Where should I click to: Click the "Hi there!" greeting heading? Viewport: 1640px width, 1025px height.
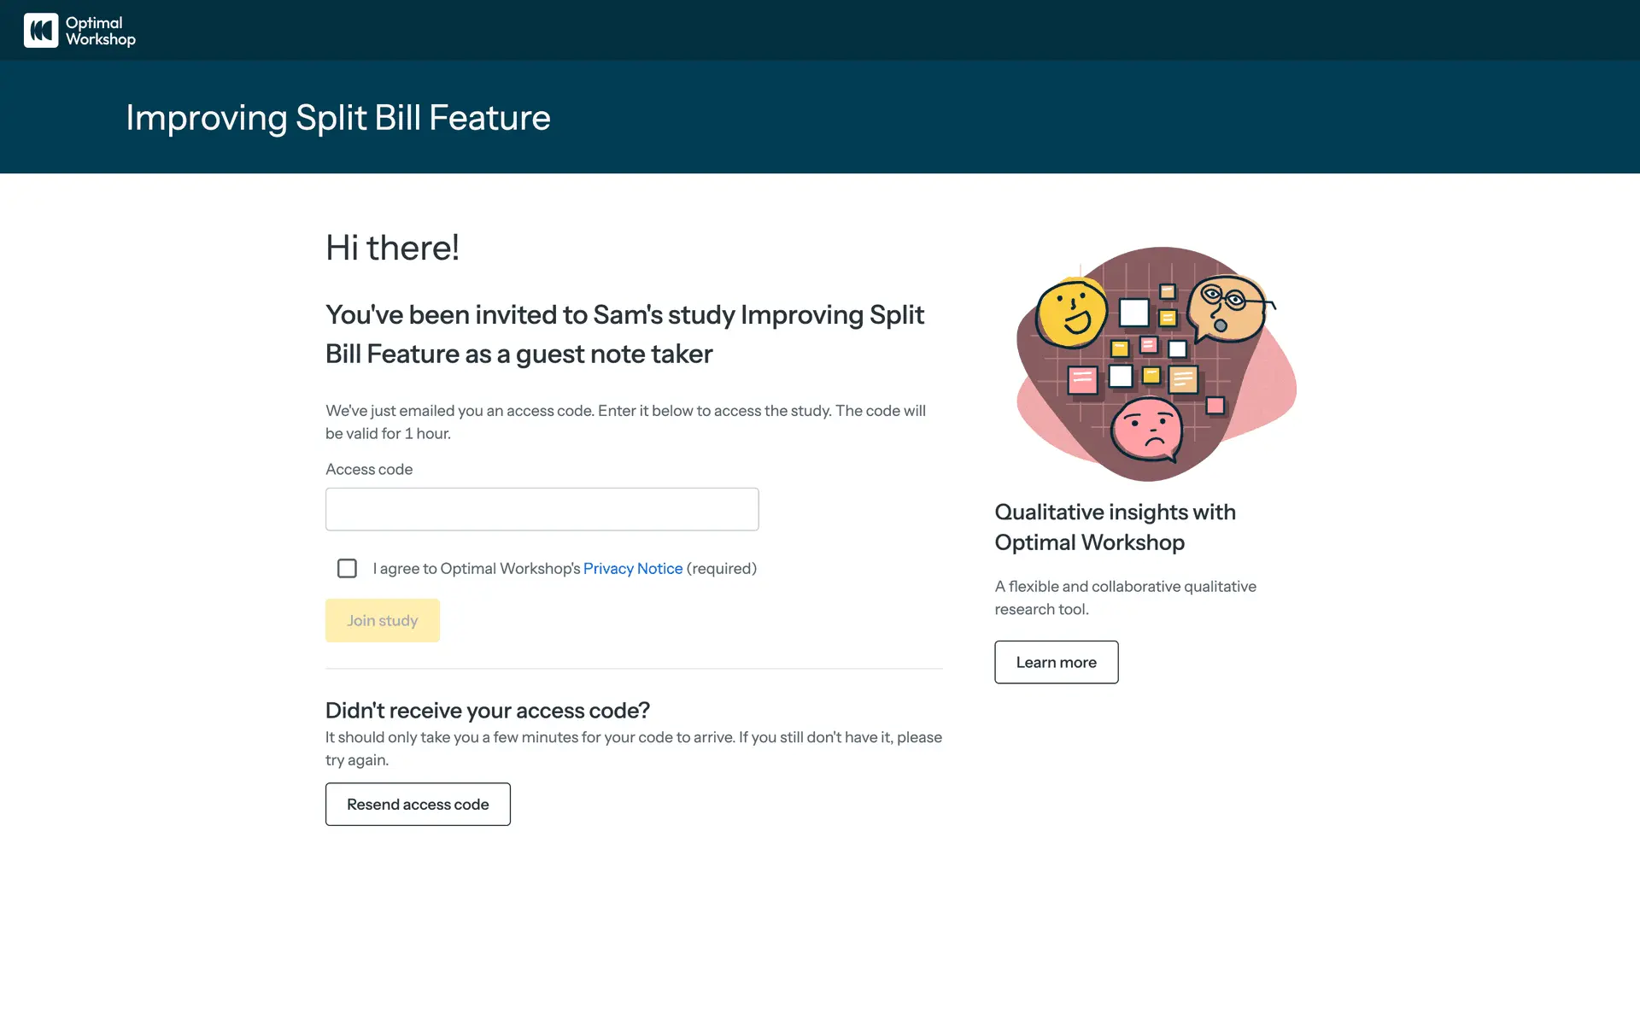[392, 248]
